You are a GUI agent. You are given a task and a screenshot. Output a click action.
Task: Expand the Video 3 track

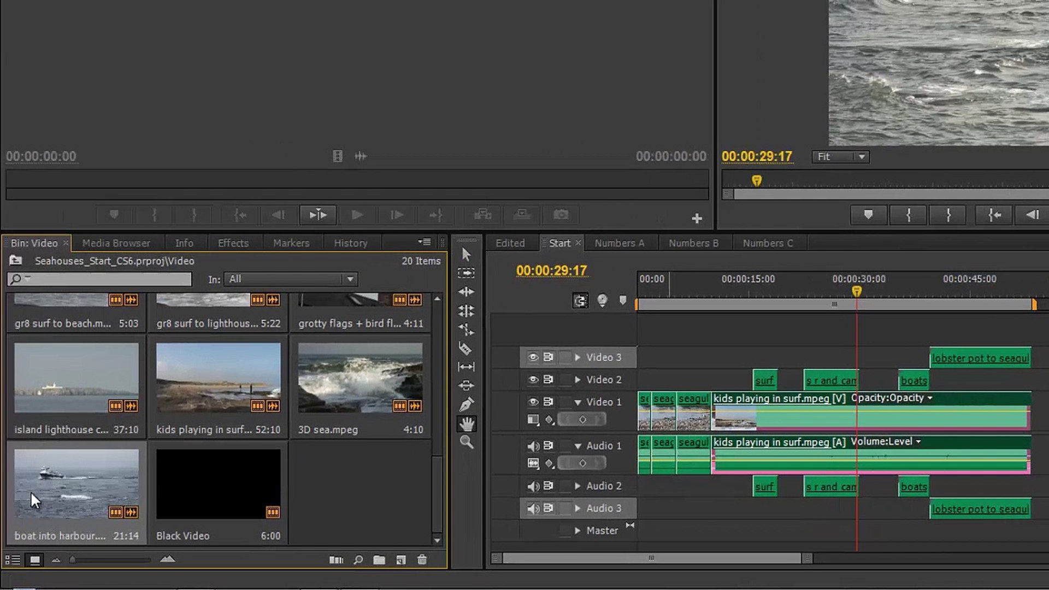pos(577,357)
